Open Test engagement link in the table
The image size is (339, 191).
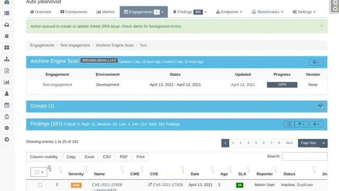pyautogui.click(x=57, y=85)
